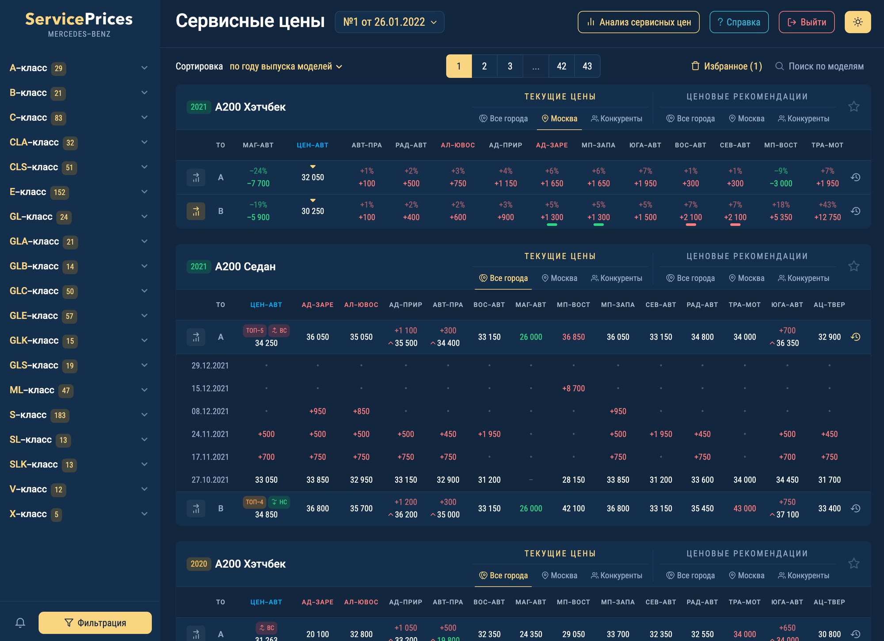Add 2020 A200 Хэтчбек to favorites star
This screenshot has height=641, width=884.
[x=854, y=564]
